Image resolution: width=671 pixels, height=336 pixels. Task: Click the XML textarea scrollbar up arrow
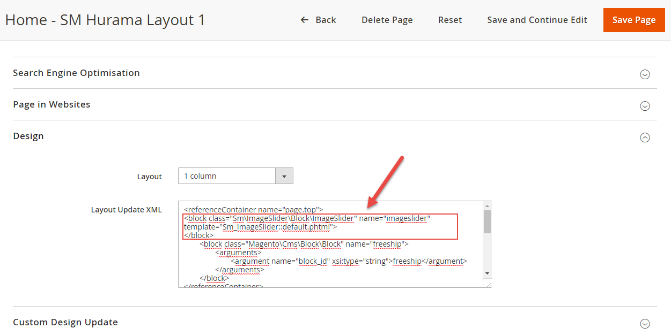point(487,206)
